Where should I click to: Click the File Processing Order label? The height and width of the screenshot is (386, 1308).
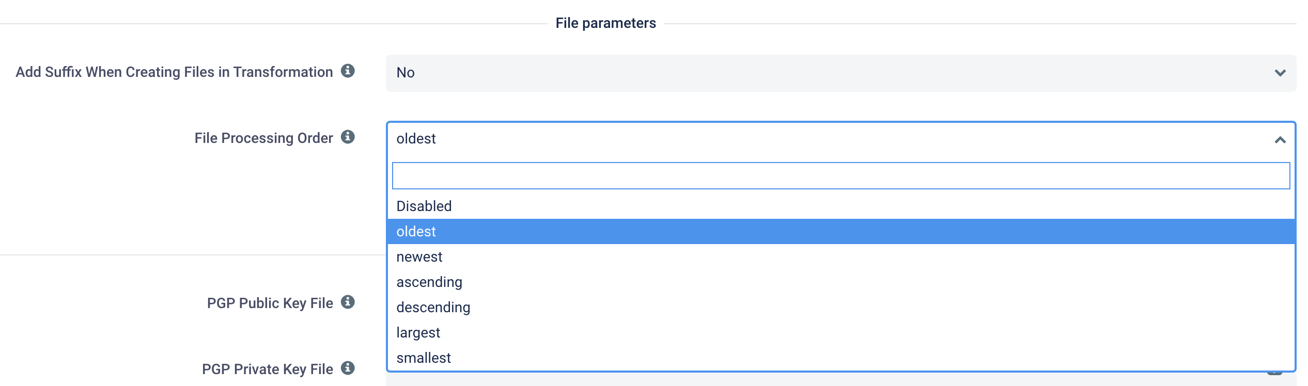coord(263,138)
